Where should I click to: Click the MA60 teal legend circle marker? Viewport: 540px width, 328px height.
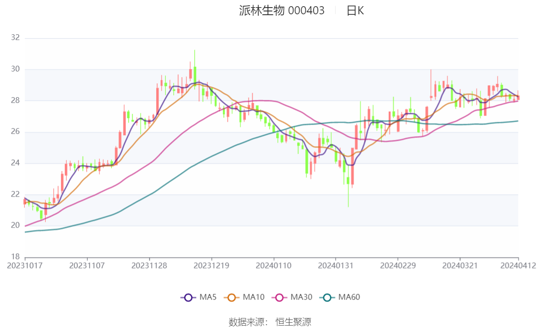point(327,298)
